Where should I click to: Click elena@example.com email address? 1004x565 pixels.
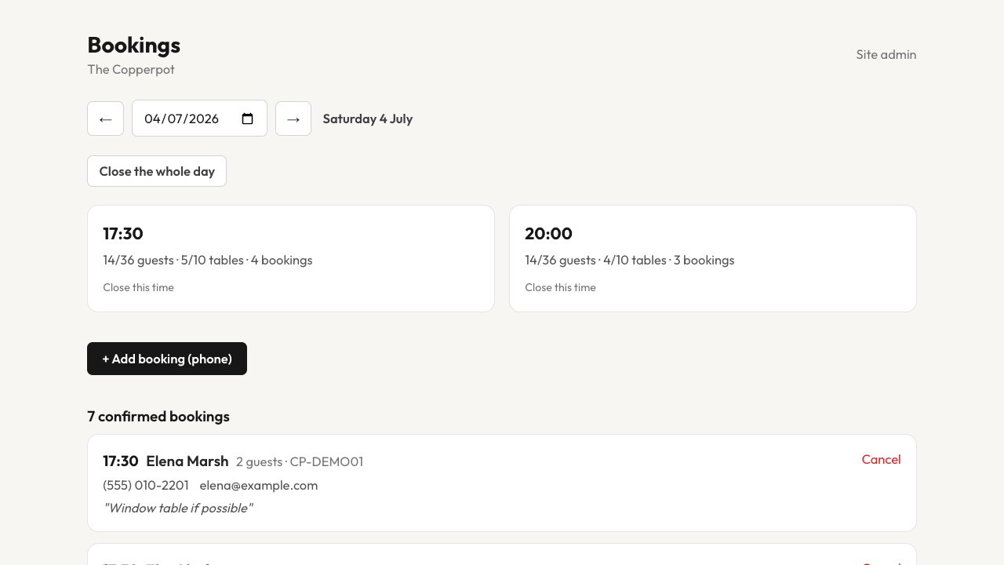(x=259, y=485)
